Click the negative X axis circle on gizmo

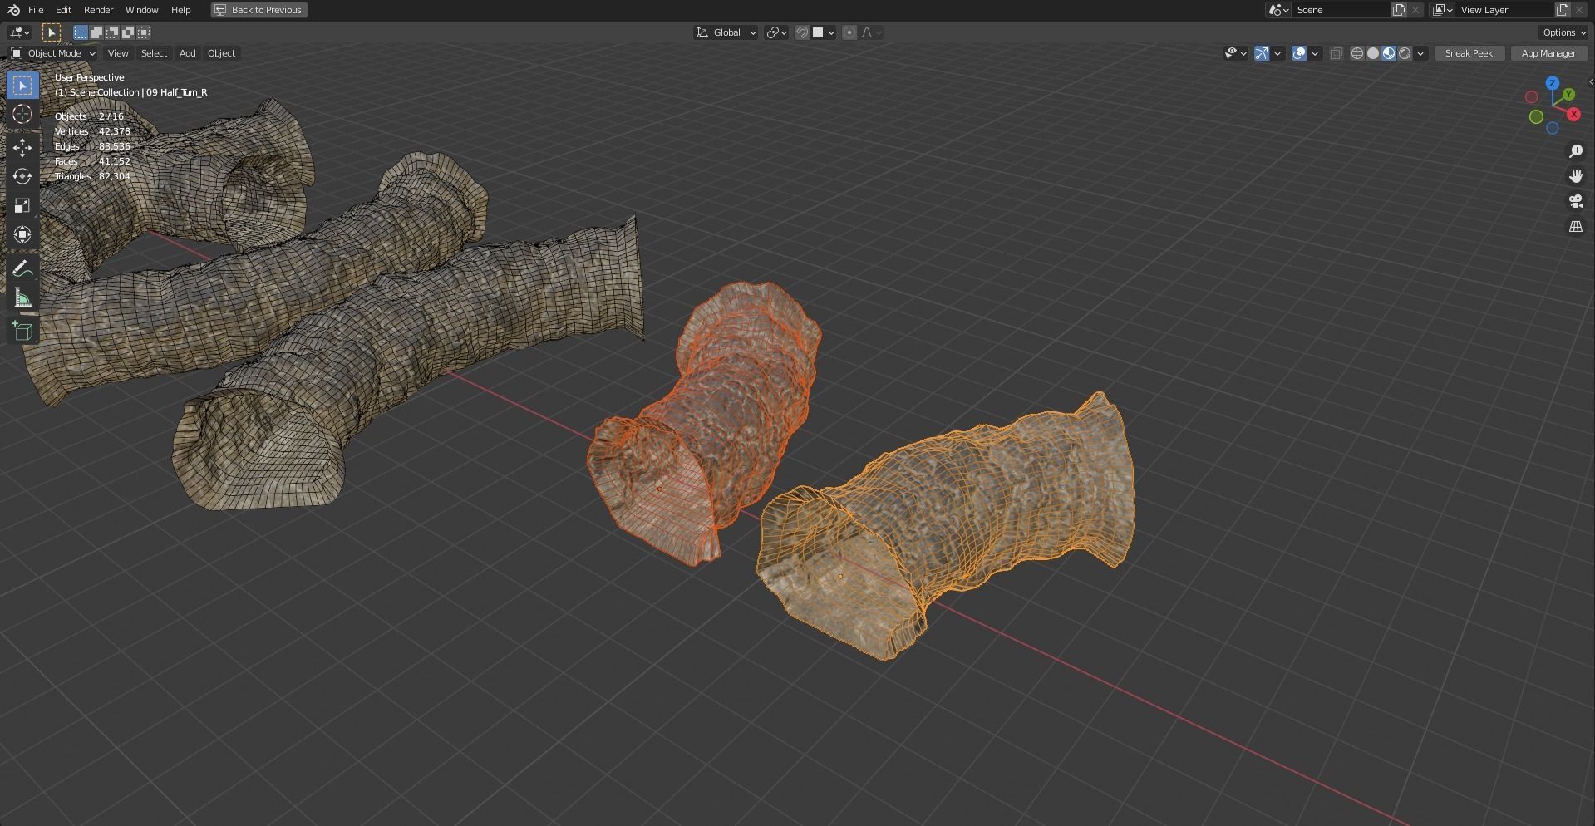point(1531,97)
